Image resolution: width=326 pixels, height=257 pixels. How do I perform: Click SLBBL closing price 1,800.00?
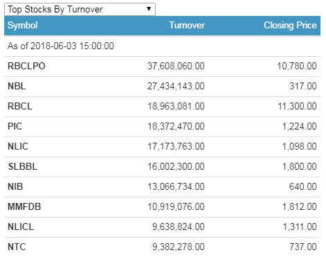click(x=300, y=167)
